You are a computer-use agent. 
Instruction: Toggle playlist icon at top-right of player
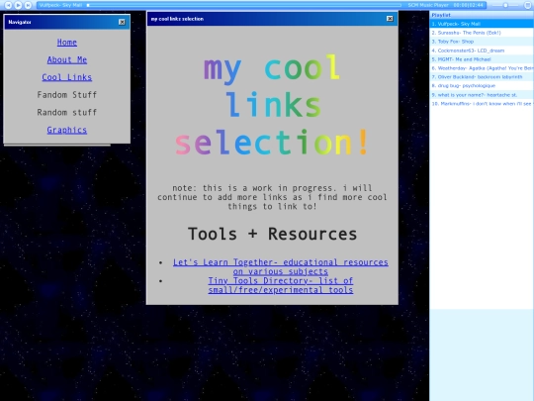tap(527, 5)
